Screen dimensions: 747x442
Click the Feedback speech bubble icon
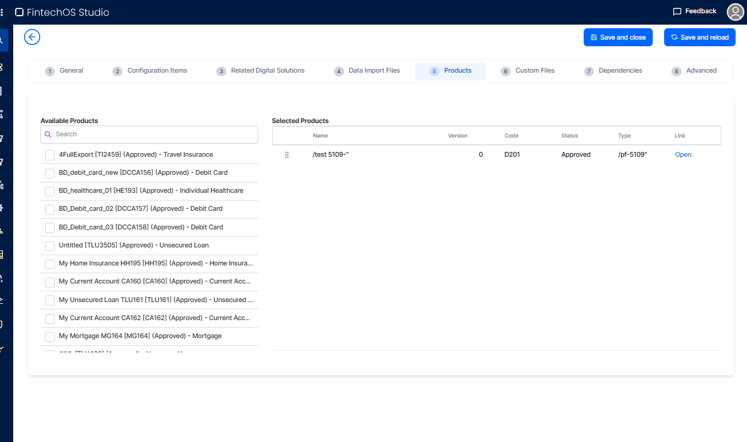pos(677,11)
